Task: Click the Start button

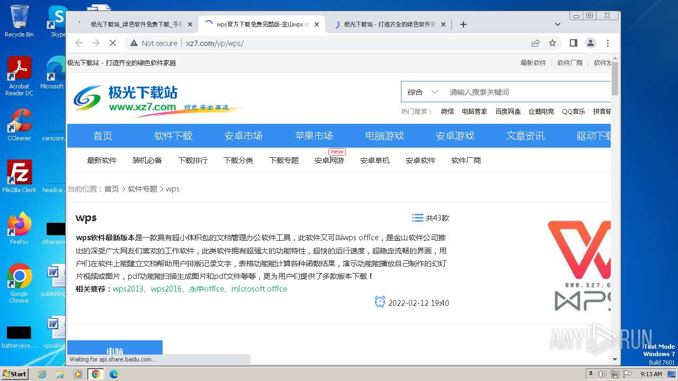Action: tap(14, 374)
